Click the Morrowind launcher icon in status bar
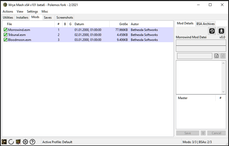Image resolution: width=229 pixels, height=146 pixels. tap(4, 142)
